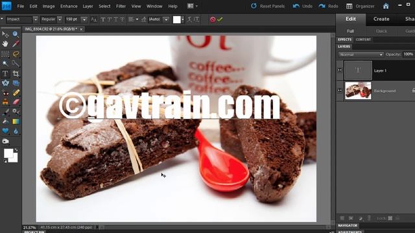Click the Opacity 100% field

coord(409,54)
